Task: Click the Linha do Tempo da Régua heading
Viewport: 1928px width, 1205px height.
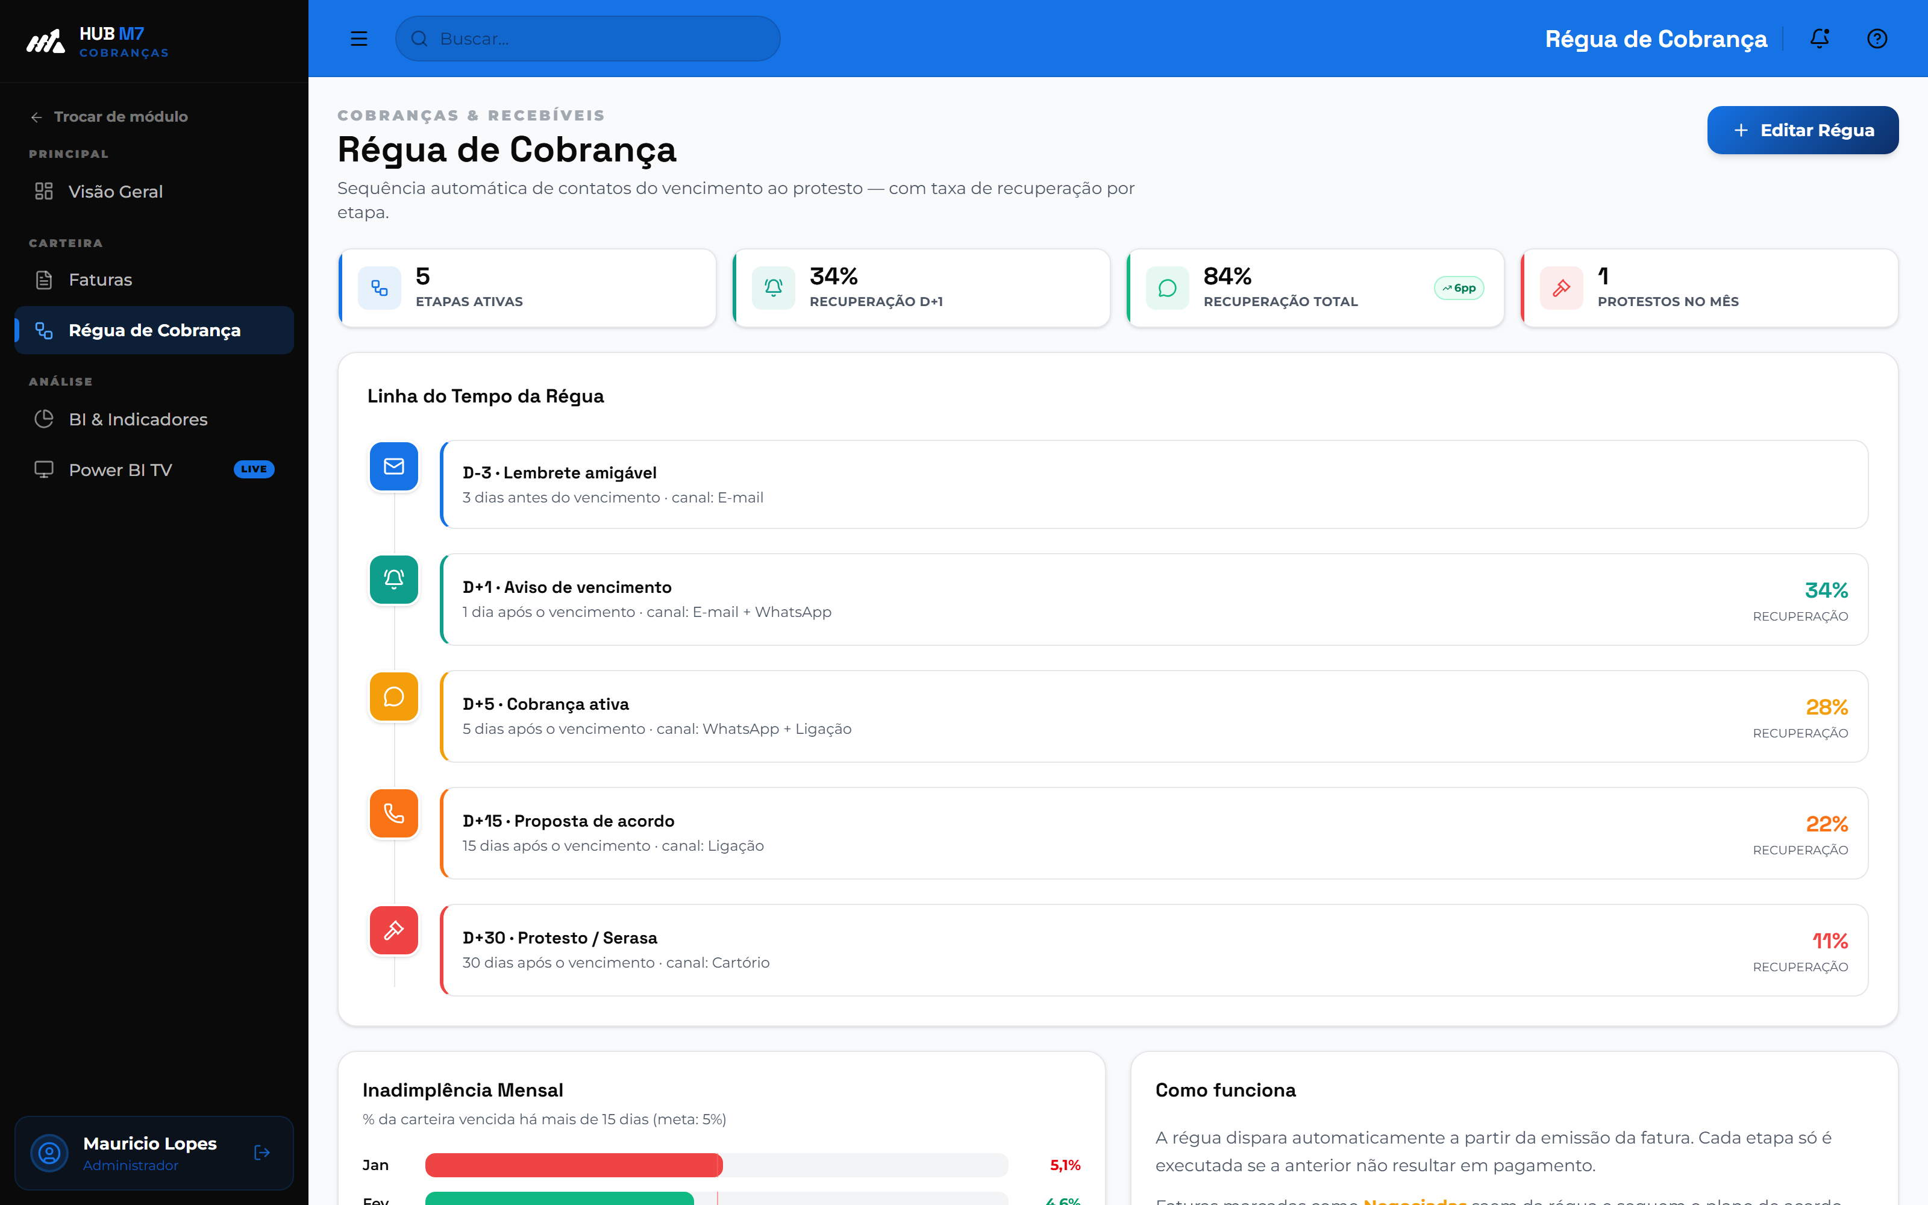Action: (485, 396)
